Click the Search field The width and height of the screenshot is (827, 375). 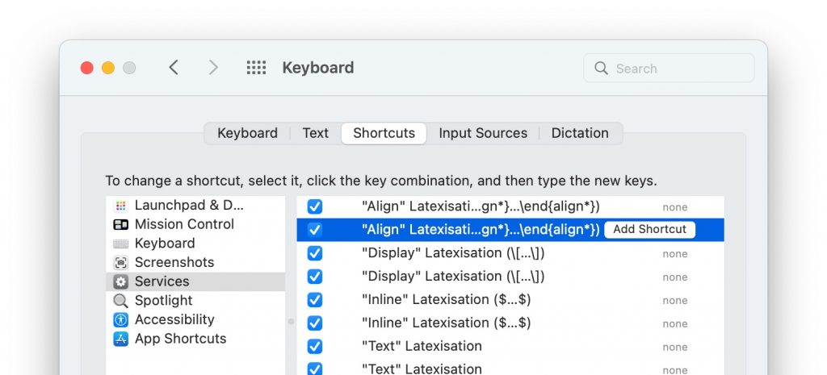[669, 68]
